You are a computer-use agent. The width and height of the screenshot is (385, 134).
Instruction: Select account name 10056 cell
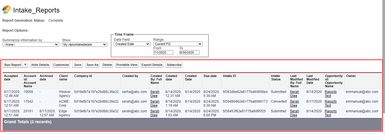[28, 92]
